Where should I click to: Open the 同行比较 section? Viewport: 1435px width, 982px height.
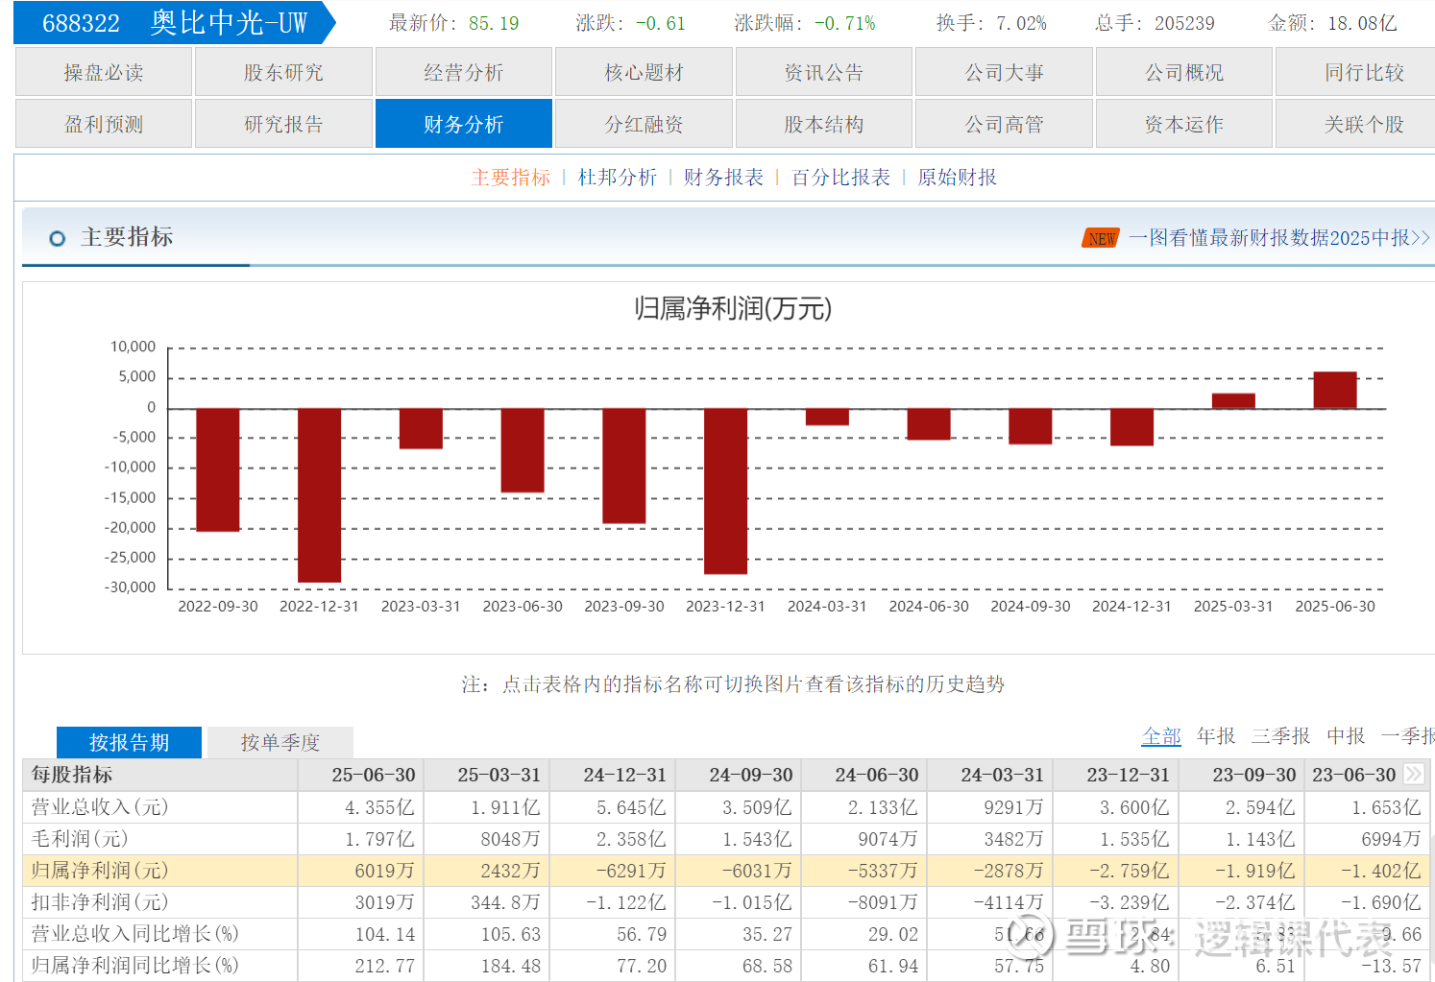[1363, 73]
